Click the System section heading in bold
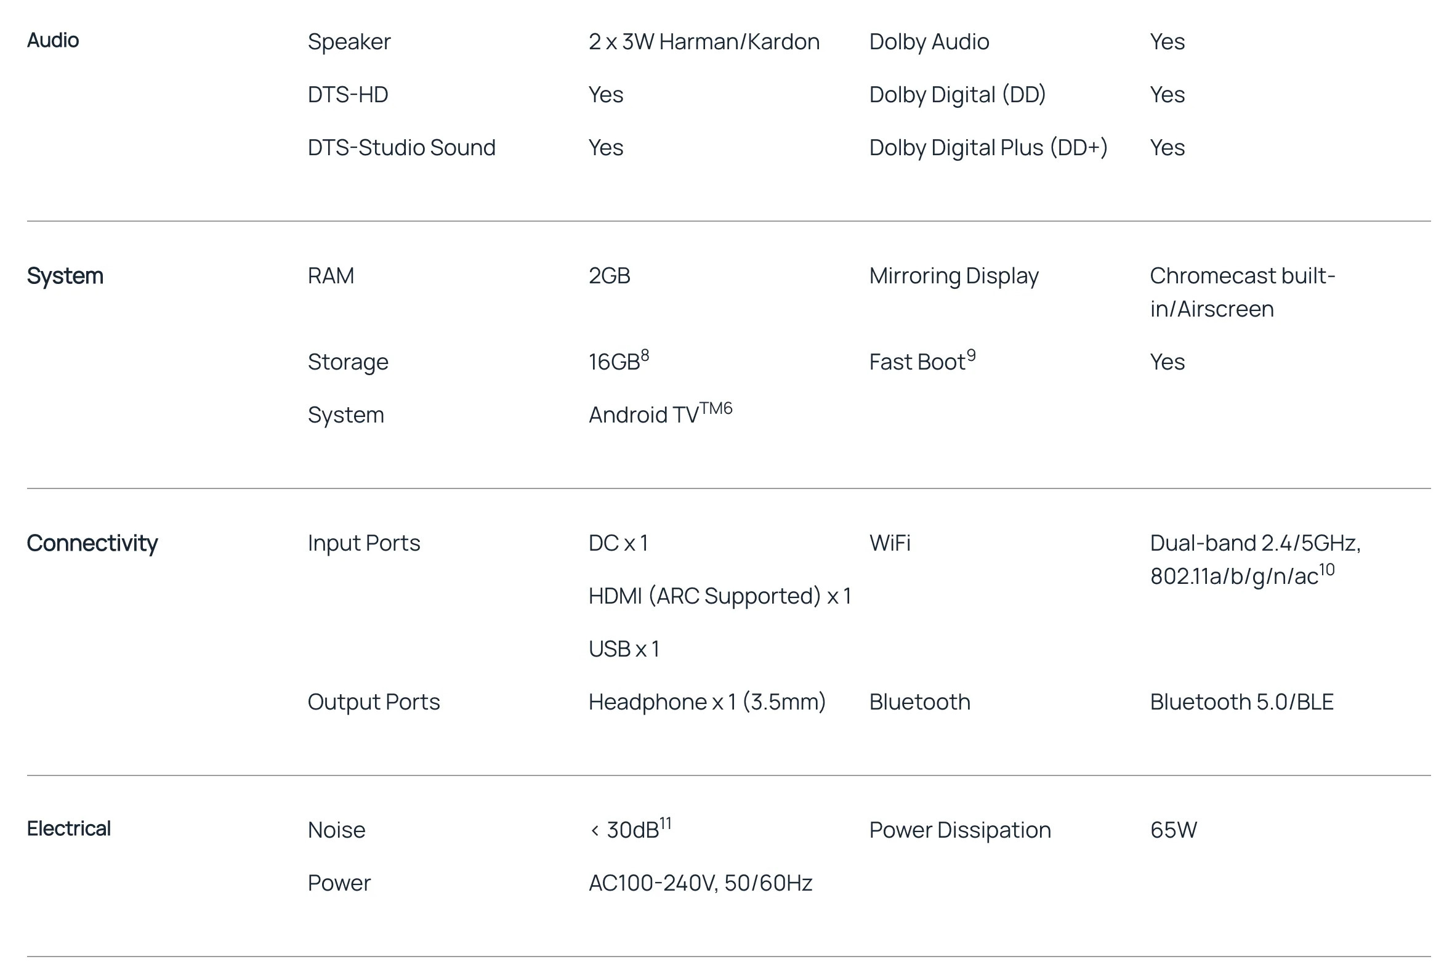 65,276
